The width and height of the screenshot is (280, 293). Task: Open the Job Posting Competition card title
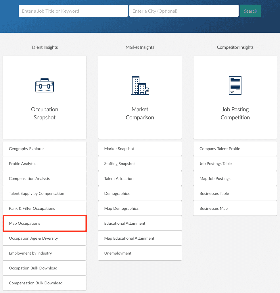click(x=235, y=113)
